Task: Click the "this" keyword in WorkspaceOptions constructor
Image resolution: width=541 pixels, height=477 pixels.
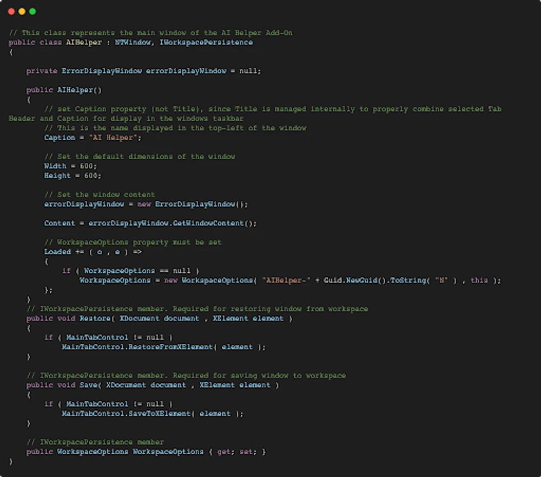Action: pos(479,280)
